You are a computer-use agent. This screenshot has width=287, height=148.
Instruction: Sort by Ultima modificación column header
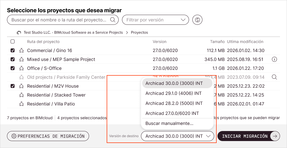[x=245, y=42]
